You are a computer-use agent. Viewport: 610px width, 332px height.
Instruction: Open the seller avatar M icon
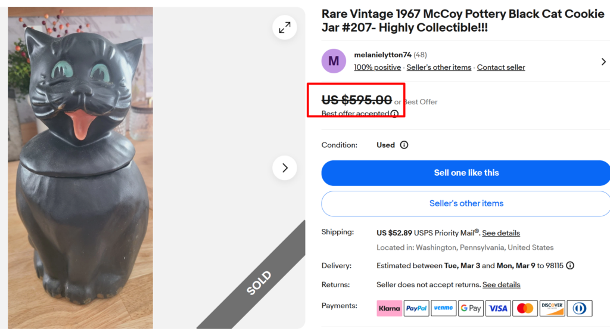(334, 61)
